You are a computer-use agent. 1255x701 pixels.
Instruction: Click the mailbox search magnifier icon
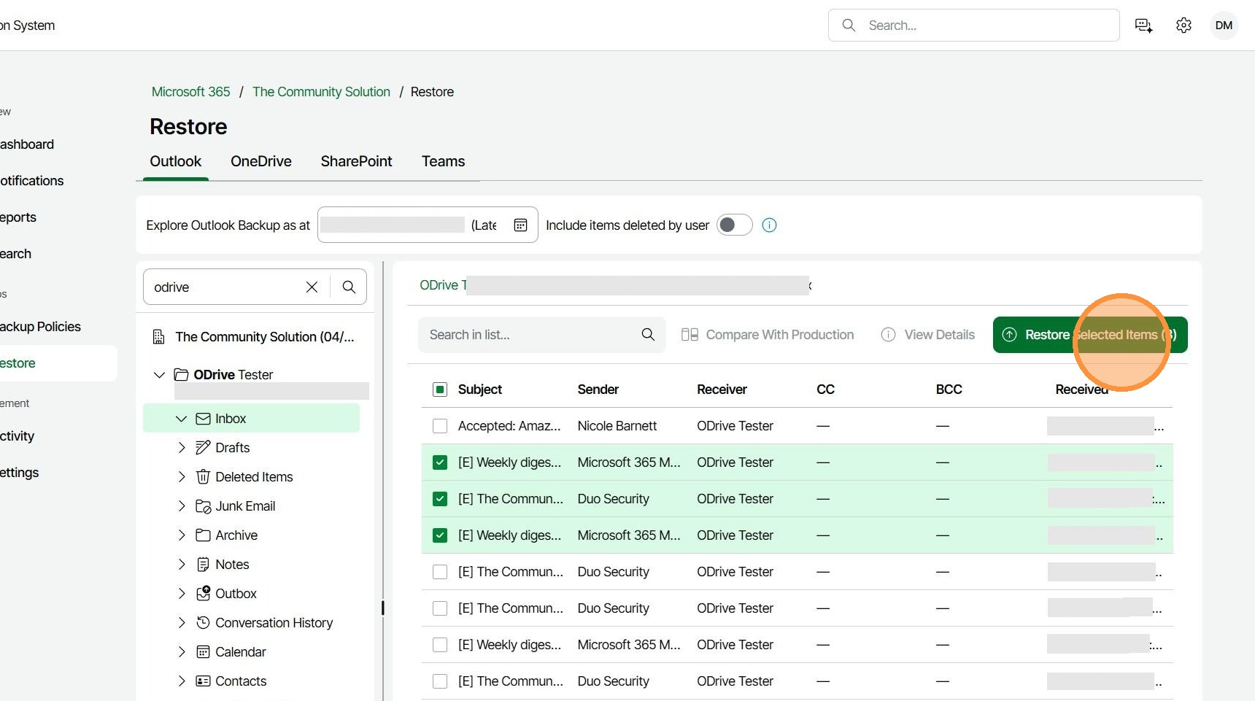(x=349, y=287)
